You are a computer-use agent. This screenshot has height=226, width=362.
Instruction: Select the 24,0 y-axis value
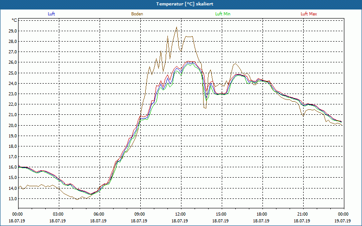pyautogui.click(x=13, y=84)
